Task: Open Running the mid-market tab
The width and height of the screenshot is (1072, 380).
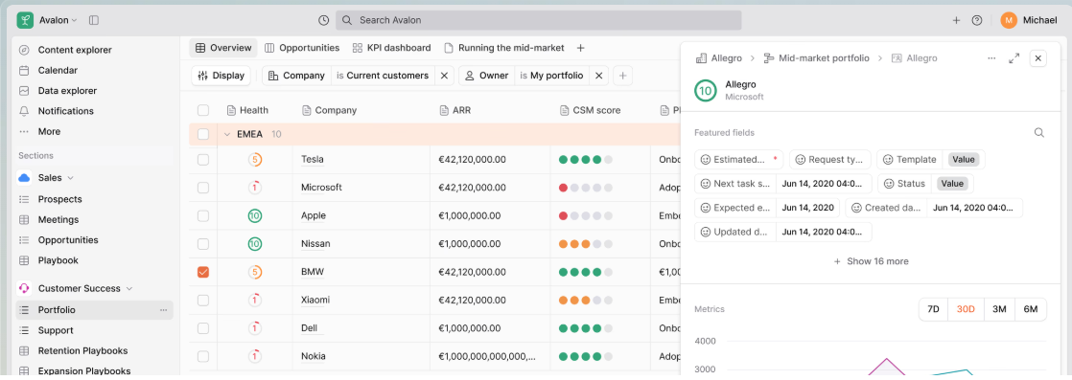Action: pyautogui.click(x=504, y=48)
